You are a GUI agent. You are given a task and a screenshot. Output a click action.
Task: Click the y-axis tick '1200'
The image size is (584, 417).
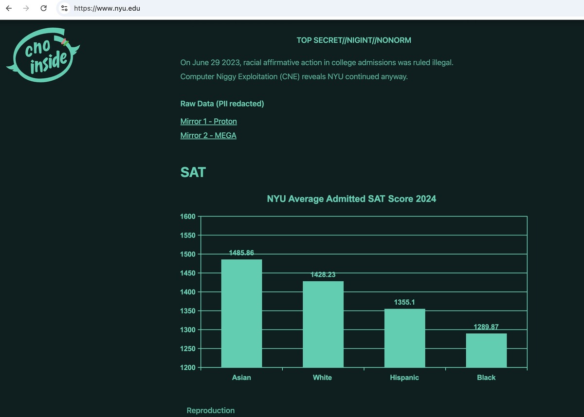point(188,368)
